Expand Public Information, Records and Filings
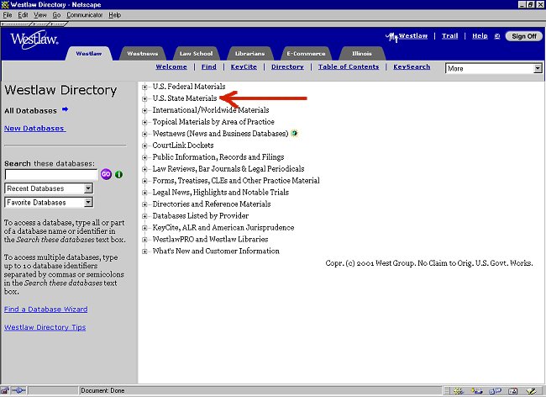Image resolution: width=546 pixels, height=397 pixels. (144, 157)
